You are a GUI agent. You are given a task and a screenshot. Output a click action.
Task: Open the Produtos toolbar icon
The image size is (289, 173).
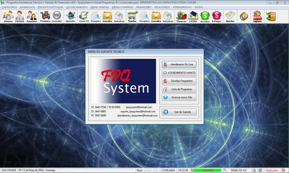[x=45, y=17]
